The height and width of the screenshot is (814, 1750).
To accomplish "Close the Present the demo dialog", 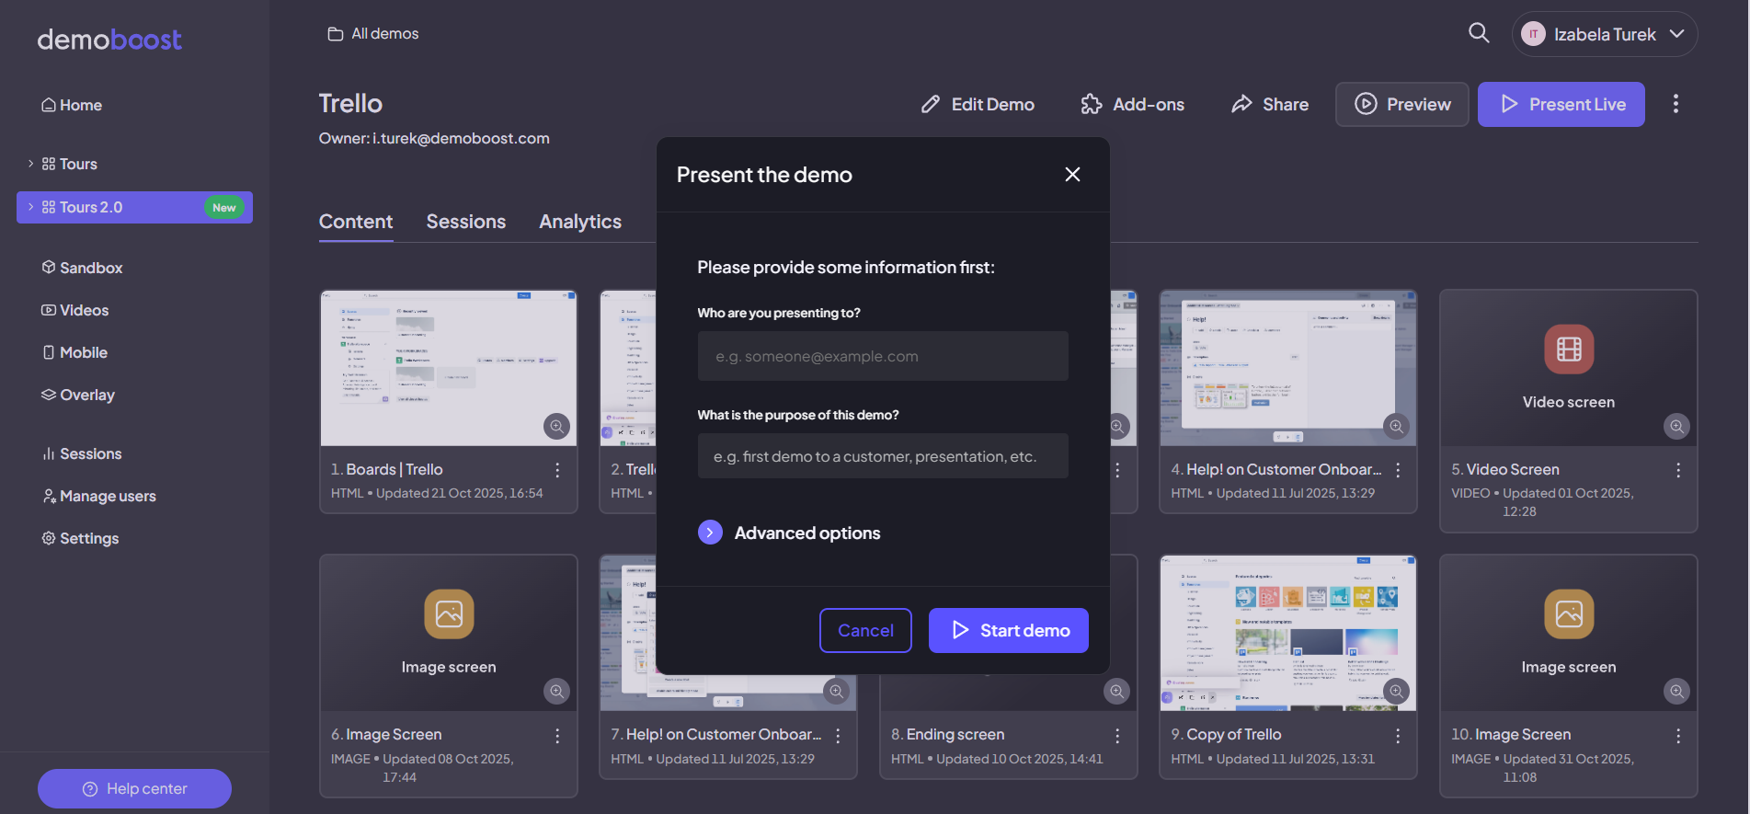I will pos(1072,175).
